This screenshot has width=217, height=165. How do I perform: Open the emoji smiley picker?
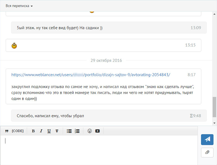click(x=90, y=131)
